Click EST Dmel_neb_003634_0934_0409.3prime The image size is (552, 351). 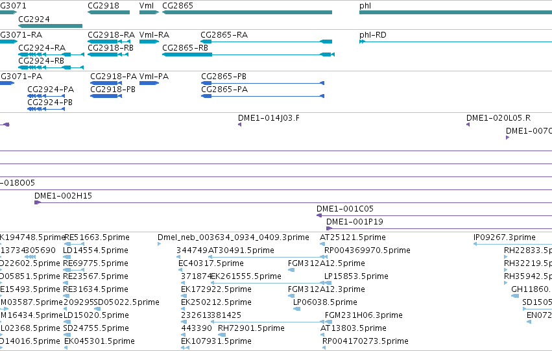click(159, 244)
